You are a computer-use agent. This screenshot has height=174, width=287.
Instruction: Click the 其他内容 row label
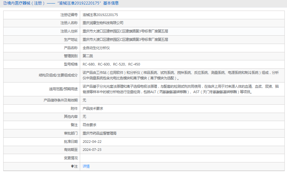(71, 117)
